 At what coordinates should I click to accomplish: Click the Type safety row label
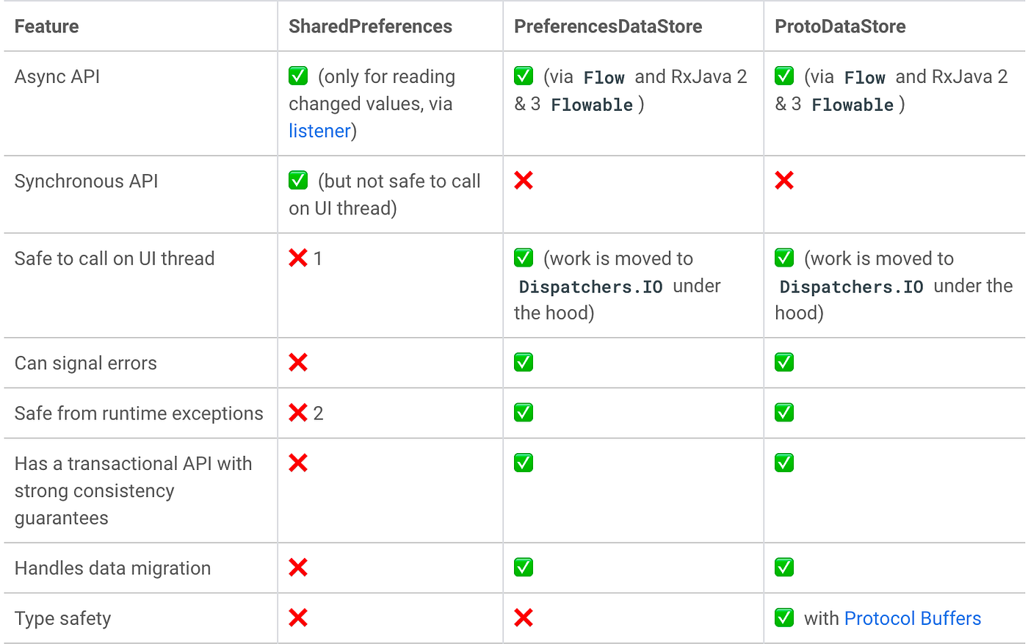[62, 618]
